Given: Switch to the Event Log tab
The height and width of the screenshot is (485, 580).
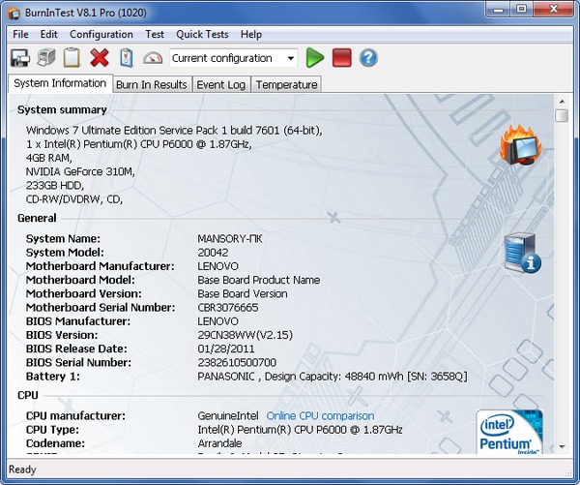Looking at the screenshot, I should click(221, 84).
